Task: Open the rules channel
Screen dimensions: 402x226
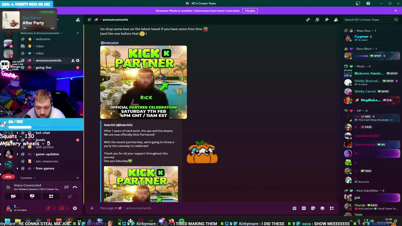Action: 50,46
